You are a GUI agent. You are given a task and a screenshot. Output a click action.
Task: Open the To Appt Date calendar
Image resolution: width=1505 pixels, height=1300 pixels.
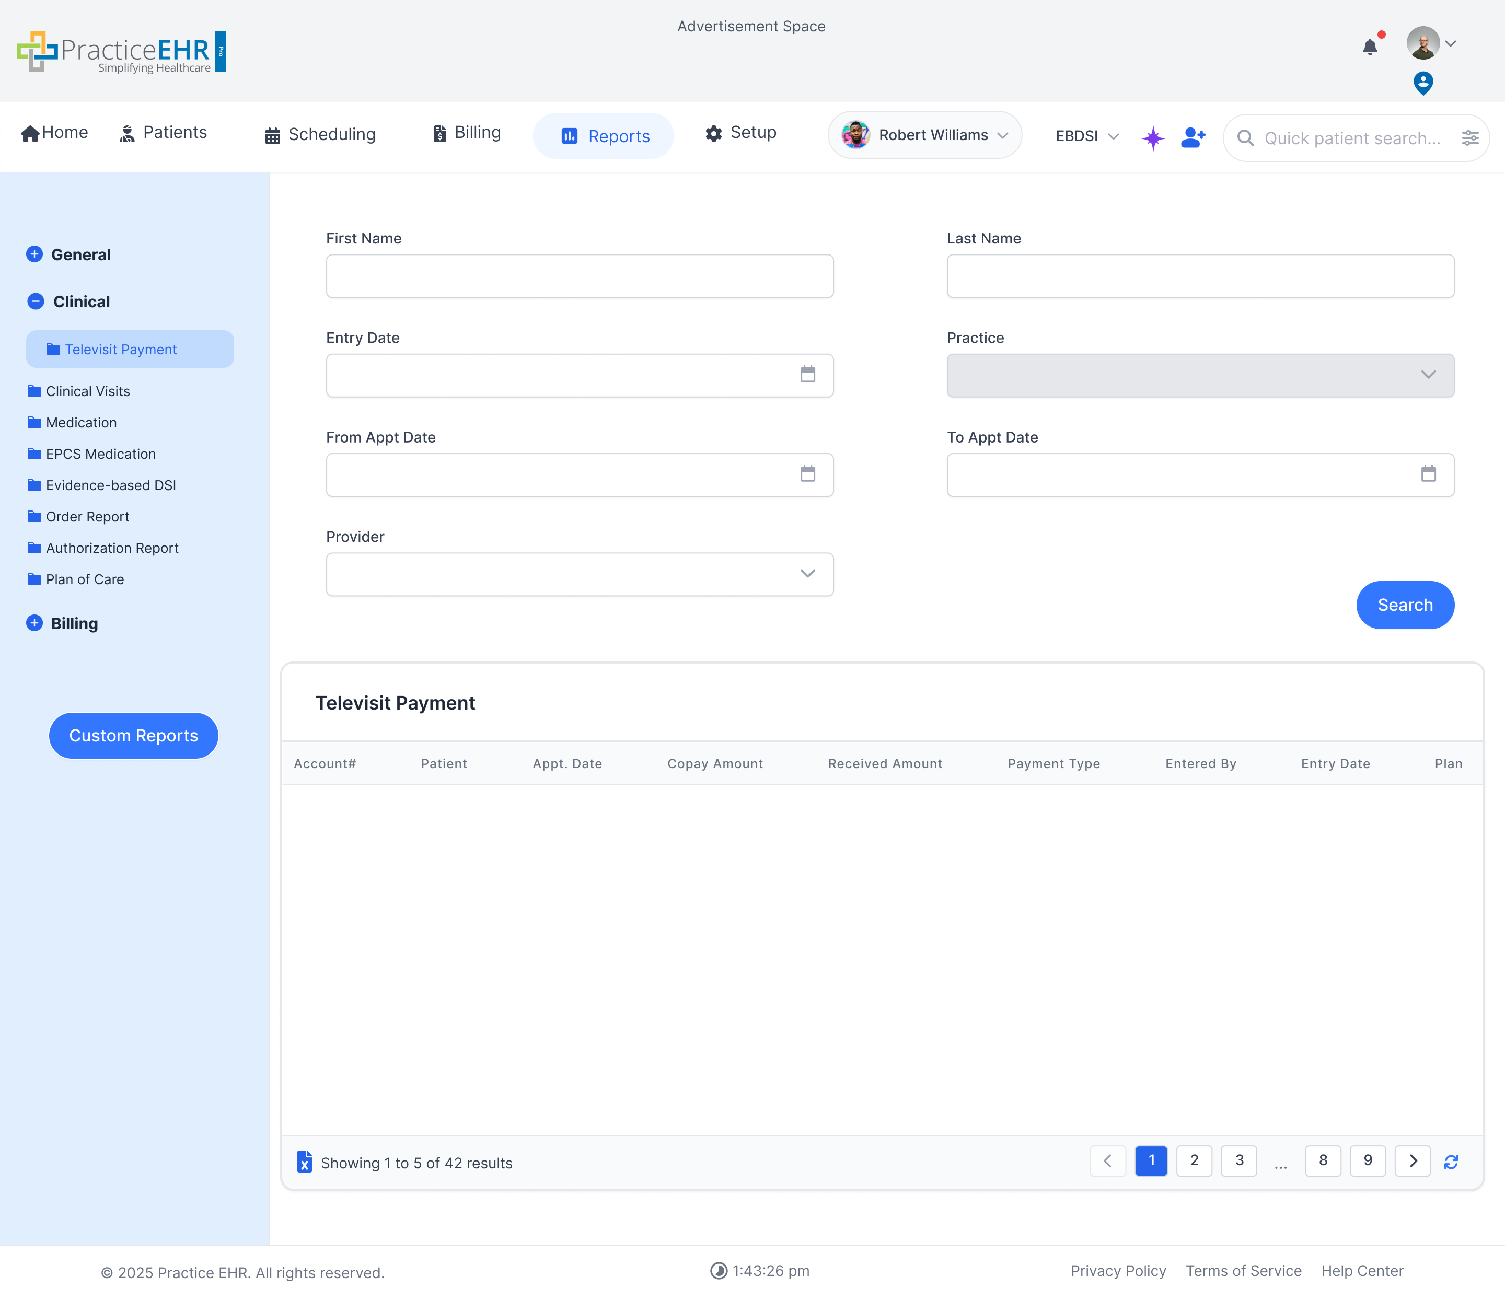click(1428, 474)
